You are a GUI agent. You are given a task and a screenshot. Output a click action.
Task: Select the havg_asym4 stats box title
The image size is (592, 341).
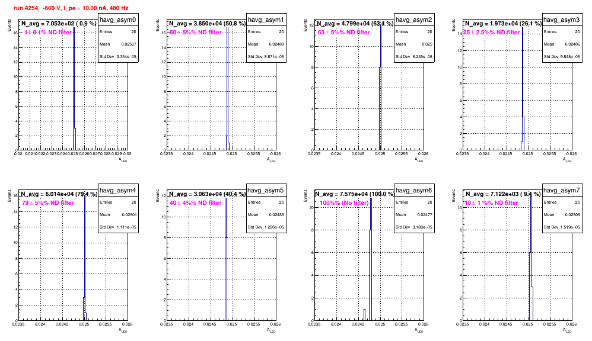pyautogui.click(x=118, y=190)
